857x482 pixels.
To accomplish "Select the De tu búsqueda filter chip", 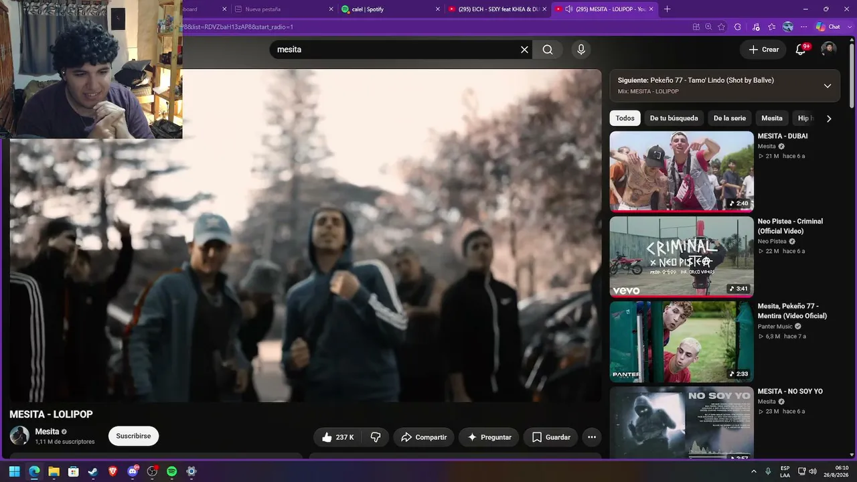I will tap(674, 118).
